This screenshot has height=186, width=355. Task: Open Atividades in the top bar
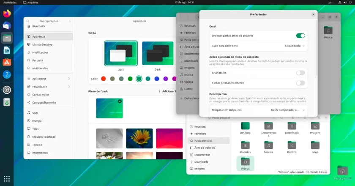point(10,3)
